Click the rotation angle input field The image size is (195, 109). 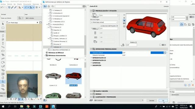click(131, 45)
